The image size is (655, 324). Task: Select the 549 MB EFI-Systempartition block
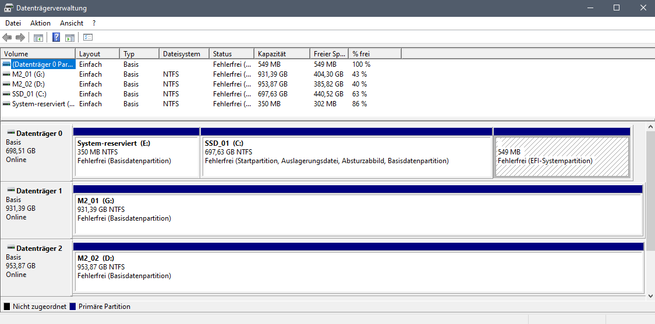[x=562, y=153]
